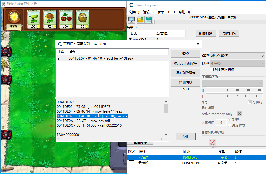Click the fast scan alignment field

[x=221, y=122]
